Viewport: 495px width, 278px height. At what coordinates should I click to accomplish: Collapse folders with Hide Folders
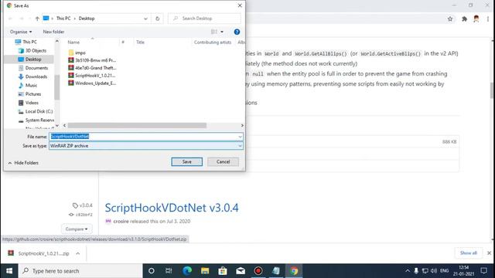(23, 163)
